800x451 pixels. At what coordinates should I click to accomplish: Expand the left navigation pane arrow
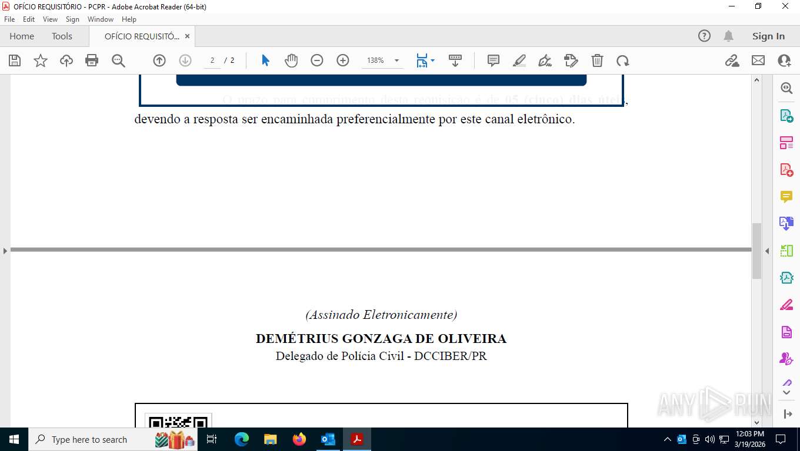pyautogui.click(x=5, y=251)
